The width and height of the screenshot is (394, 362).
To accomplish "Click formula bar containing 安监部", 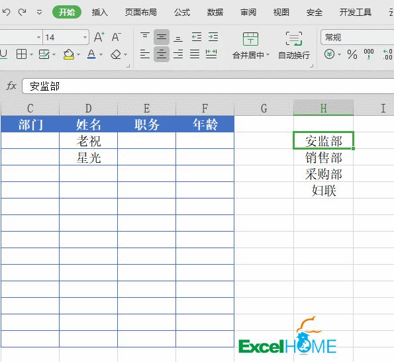I will tap(208, 86).
